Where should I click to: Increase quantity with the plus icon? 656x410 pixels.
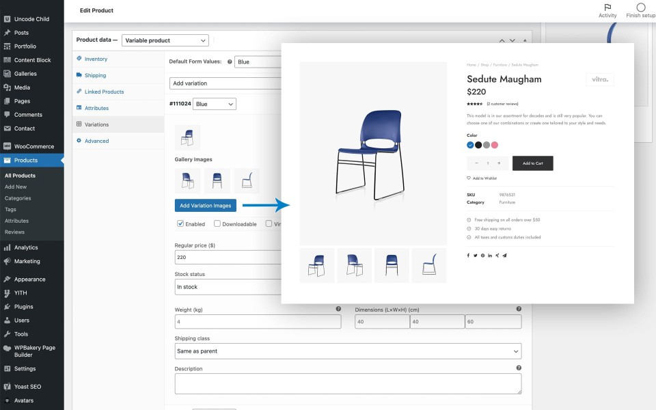[x=499, y=163]
